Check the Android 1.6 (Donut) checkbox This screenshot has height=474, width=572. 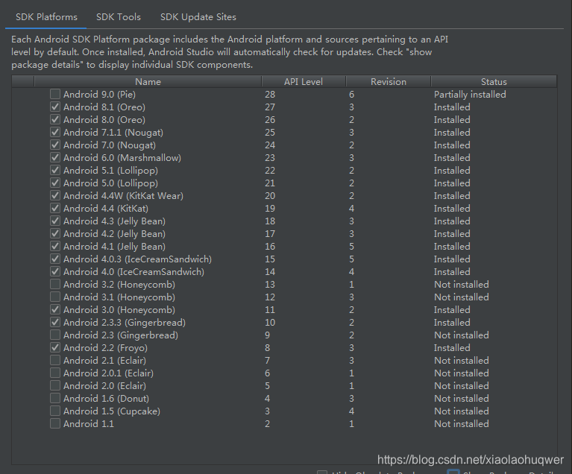click(x=55, y=398)
